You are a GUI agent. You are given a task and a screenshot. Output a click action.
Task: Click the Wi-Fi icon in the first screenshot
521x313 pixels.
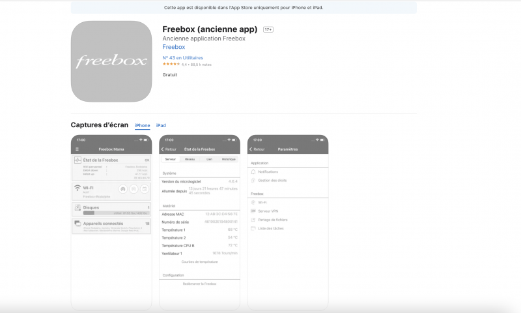click(77, 188)
